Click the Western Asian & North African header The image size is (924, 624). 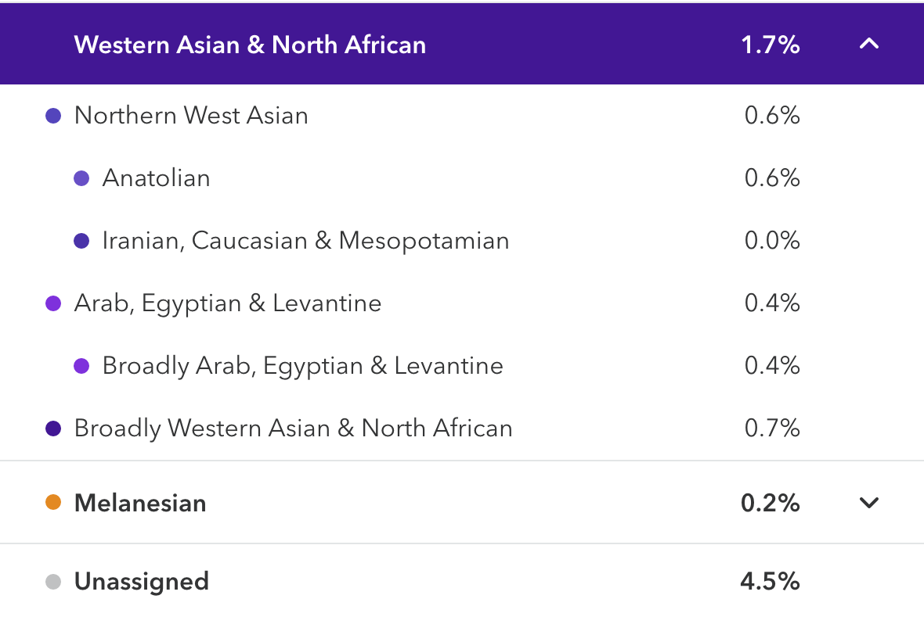tap(250, 45)
